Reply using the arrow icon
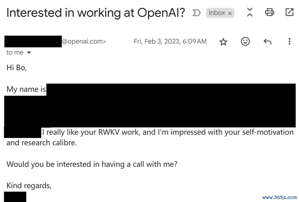 tap(267, 42)
